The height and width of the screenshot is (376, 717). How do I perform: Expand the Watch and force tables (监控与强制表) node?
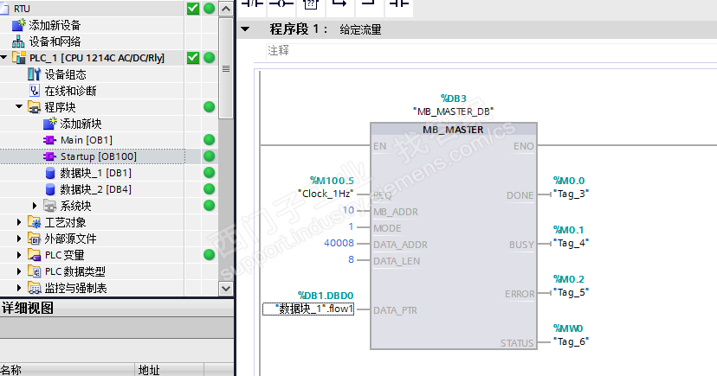click(x=19, y=288)
